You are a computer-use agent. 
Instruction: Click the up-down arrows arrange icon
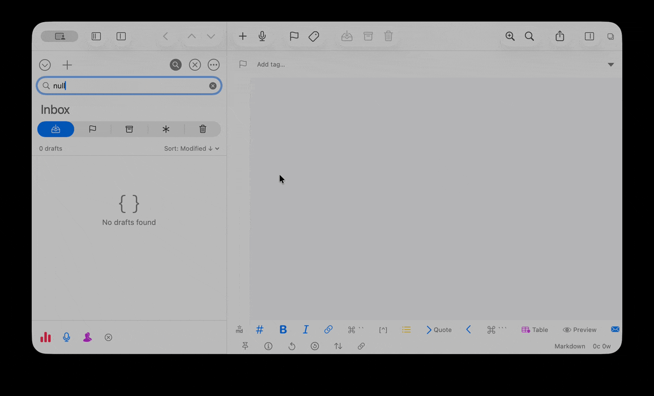click(338, 346)
